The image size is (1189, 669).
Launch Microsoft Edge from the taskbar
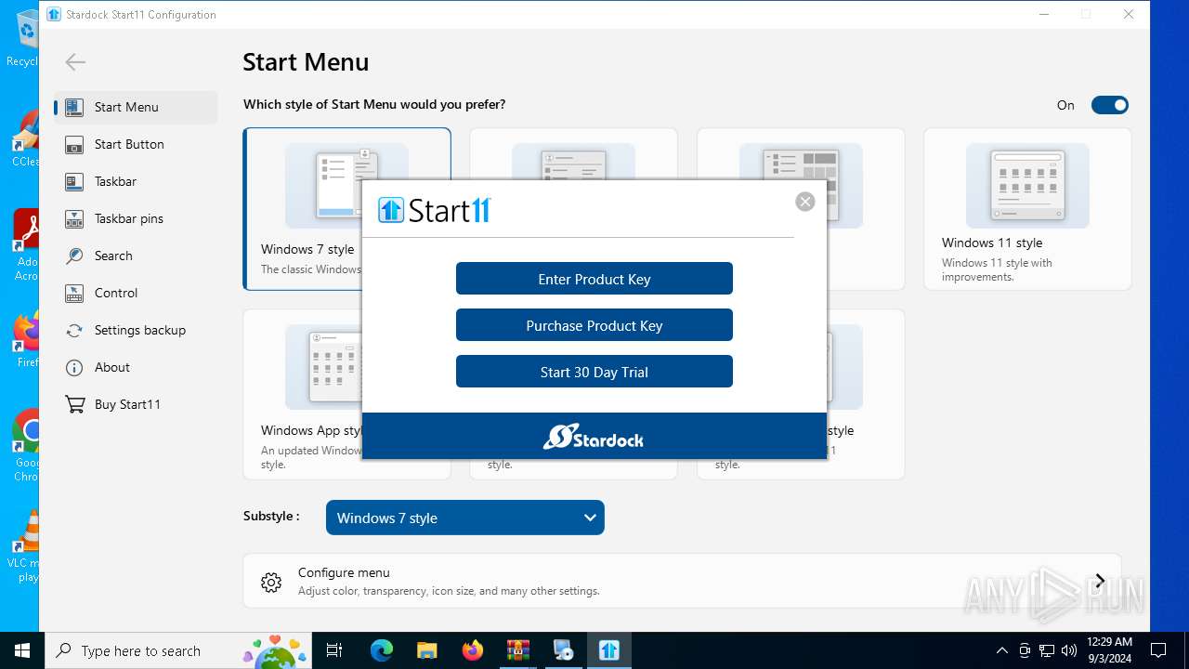382,650
